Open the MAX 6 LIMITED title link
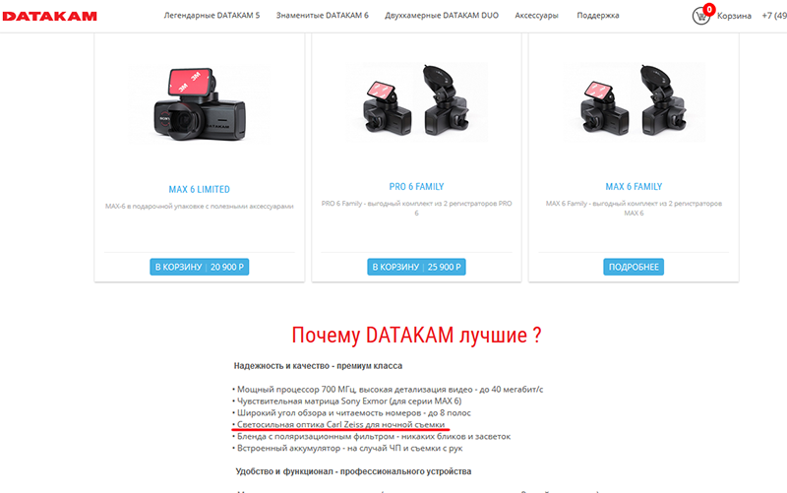Viewport: 787px width, 493px height. (x=200, y=189)
